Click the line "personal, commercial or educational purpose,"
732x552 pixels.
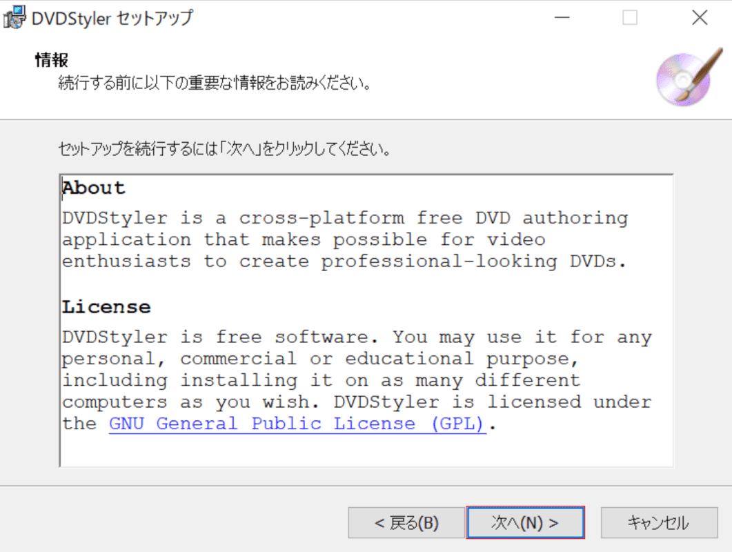(321, 359)
